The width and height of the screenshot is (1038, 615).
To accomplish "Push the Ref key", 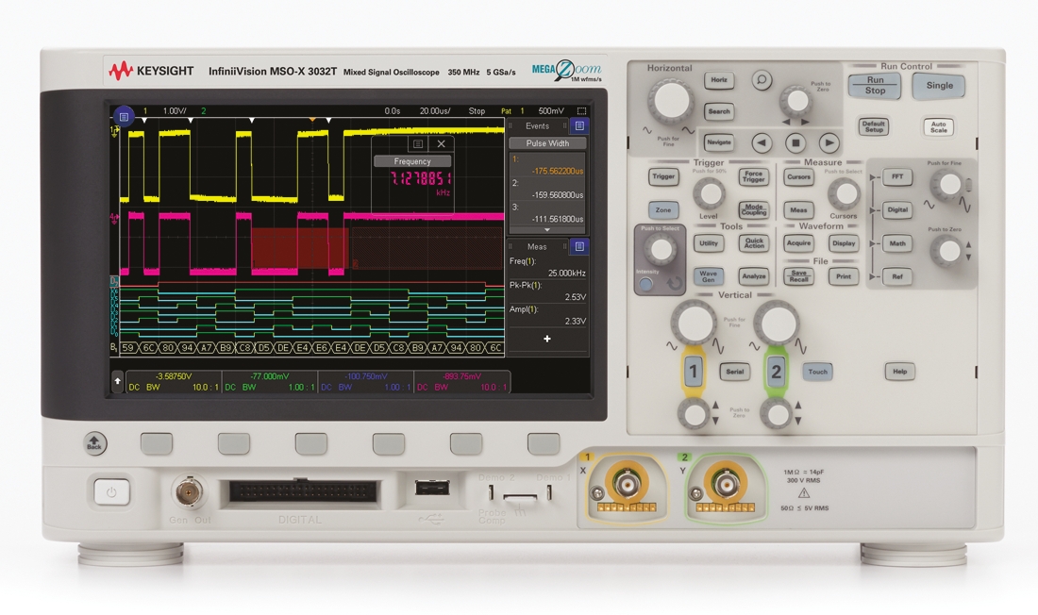I will [x=897, y=276].
